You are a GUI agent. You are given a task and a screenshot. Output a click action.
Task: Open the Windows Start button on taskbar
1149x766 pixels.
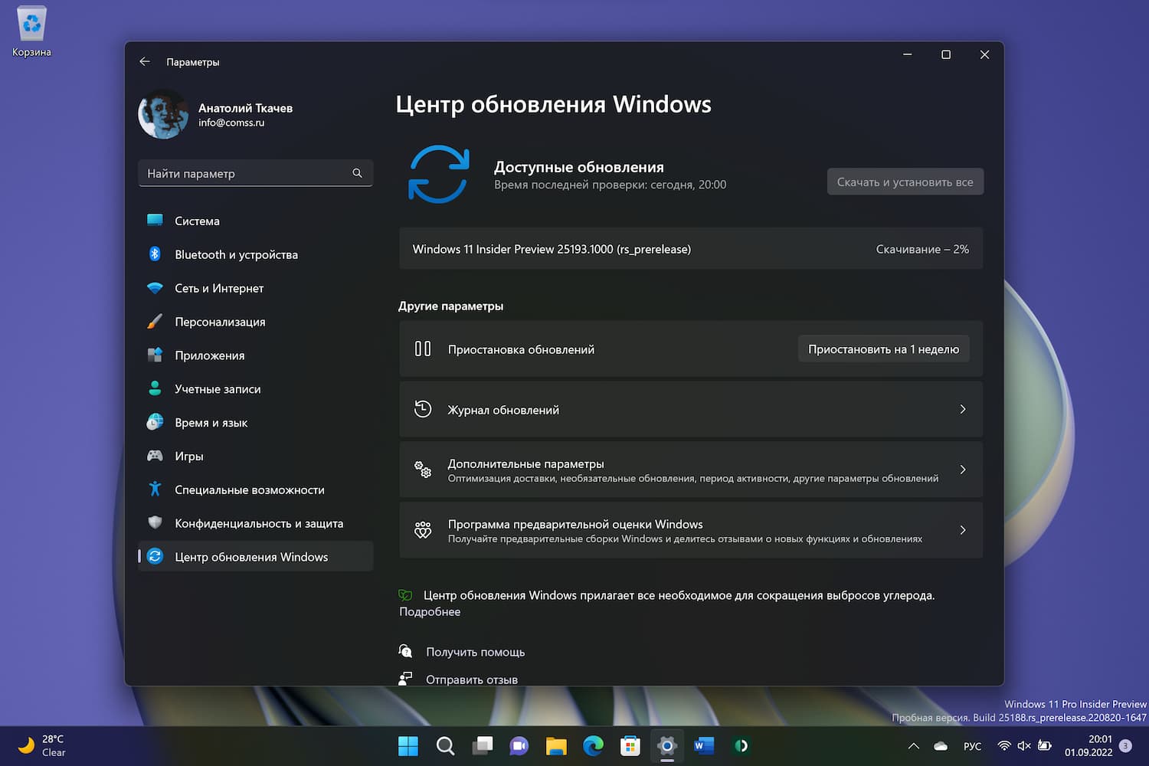point(408,745)
